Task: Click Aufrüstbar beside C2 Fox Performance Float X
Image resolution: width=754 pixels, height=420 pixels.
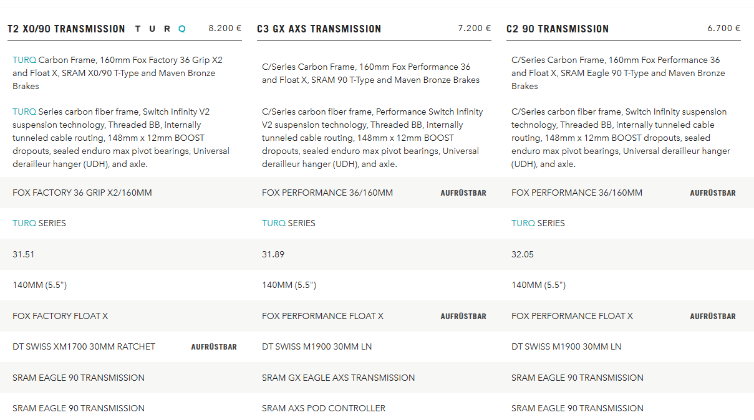Action: coord(713,317)
